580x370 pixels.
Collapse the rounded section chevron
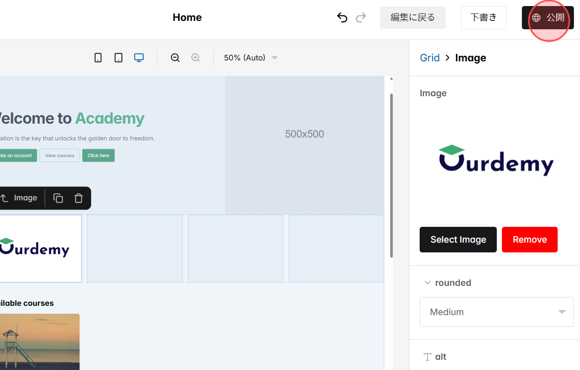tap(427, 283)
